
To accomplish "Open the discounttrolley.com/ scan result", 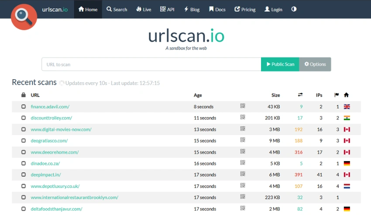I will [x=52, y=118].
